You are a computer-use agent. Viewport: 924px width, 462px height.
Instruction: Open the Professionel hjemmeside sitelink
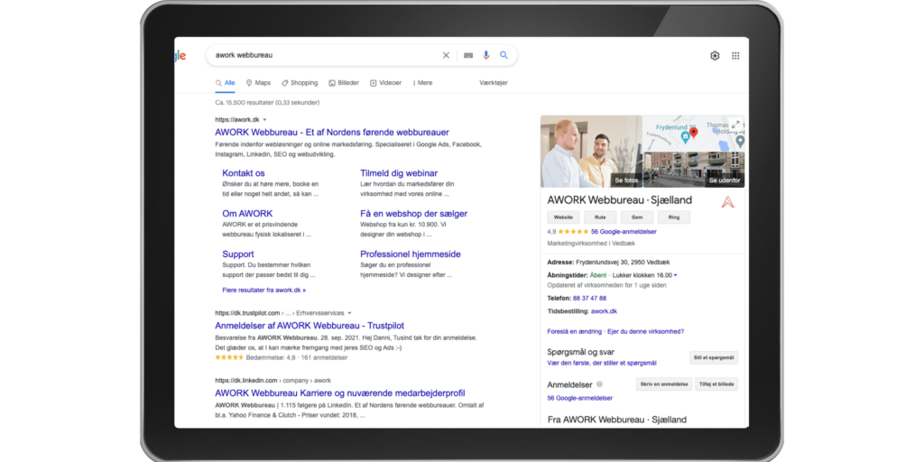(x=411, y=254)
